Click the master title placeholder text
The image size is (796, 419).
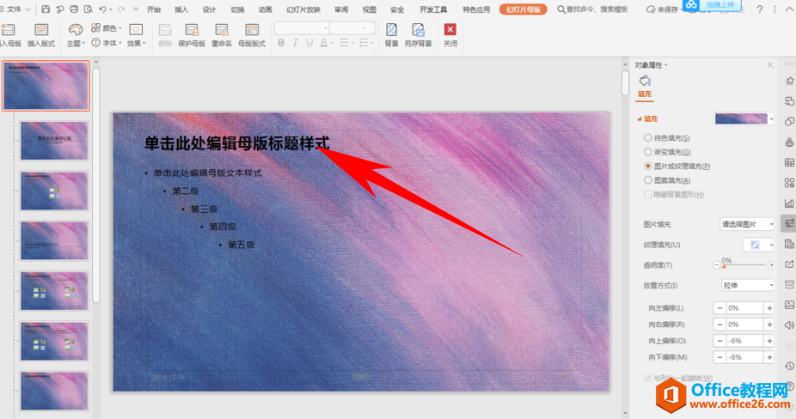pyautogui.click(x=236, y=144)
